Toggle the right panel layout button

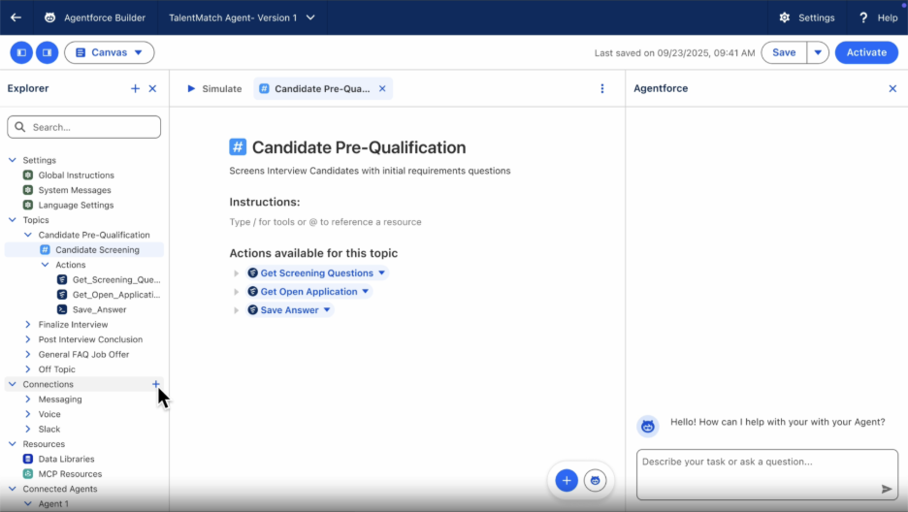point(47,52)
